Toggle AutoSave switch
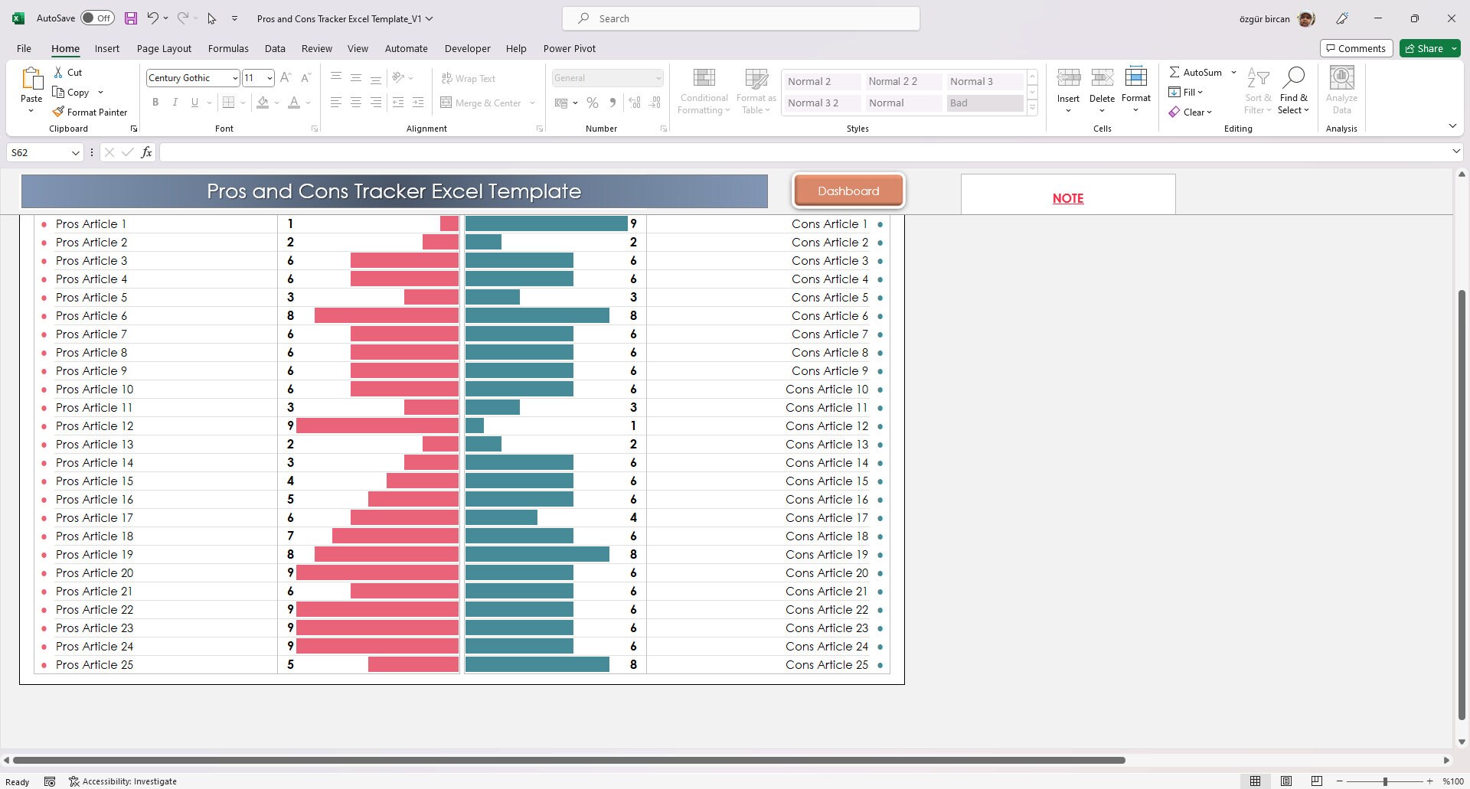The height and width of the screenshot is (789, 1470). click(97, 18)
